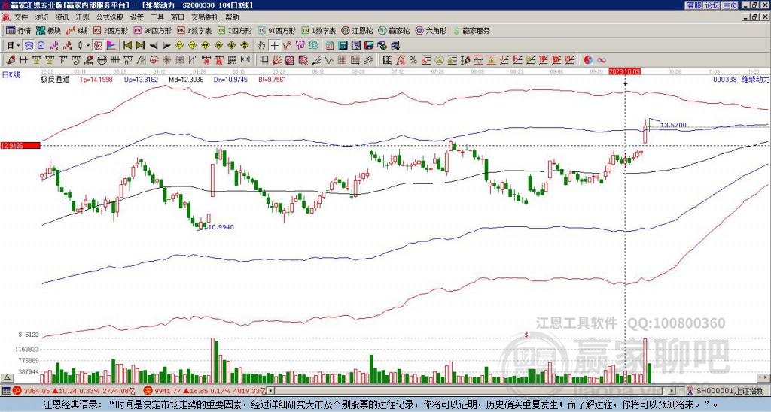Click the yin-yang taiji icon
The image size is (771, 412).
pos(588,60)
